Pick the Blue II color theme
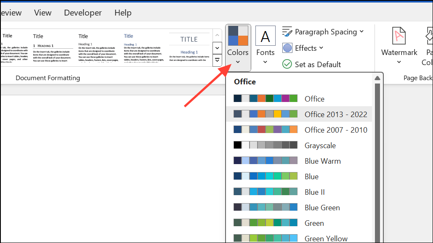 pos(299,192)
